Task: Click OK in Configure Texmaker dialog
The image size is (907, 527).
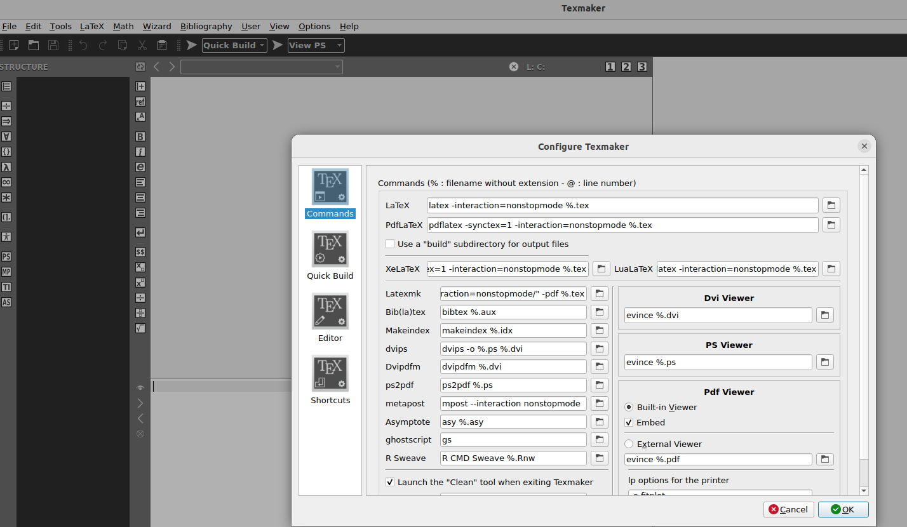Action: (x=843, y=509)
